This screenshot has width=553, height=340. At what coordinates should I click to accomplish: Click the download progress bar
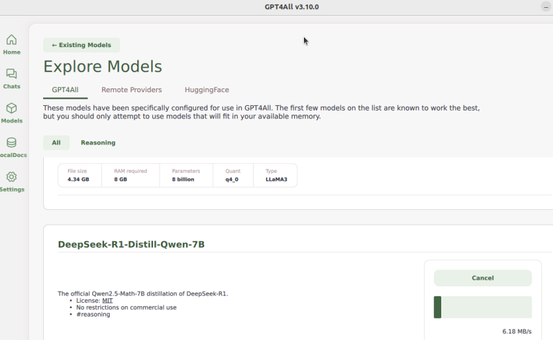coord(482,307)
